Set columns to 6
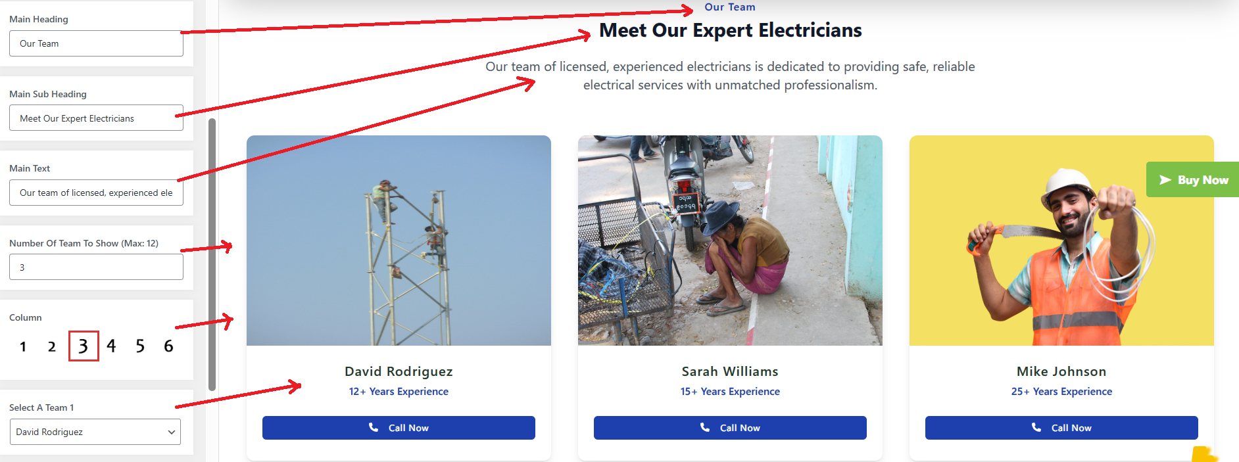Image resolution: width=1239 pixels, height=462 pixels. (168, 346)
